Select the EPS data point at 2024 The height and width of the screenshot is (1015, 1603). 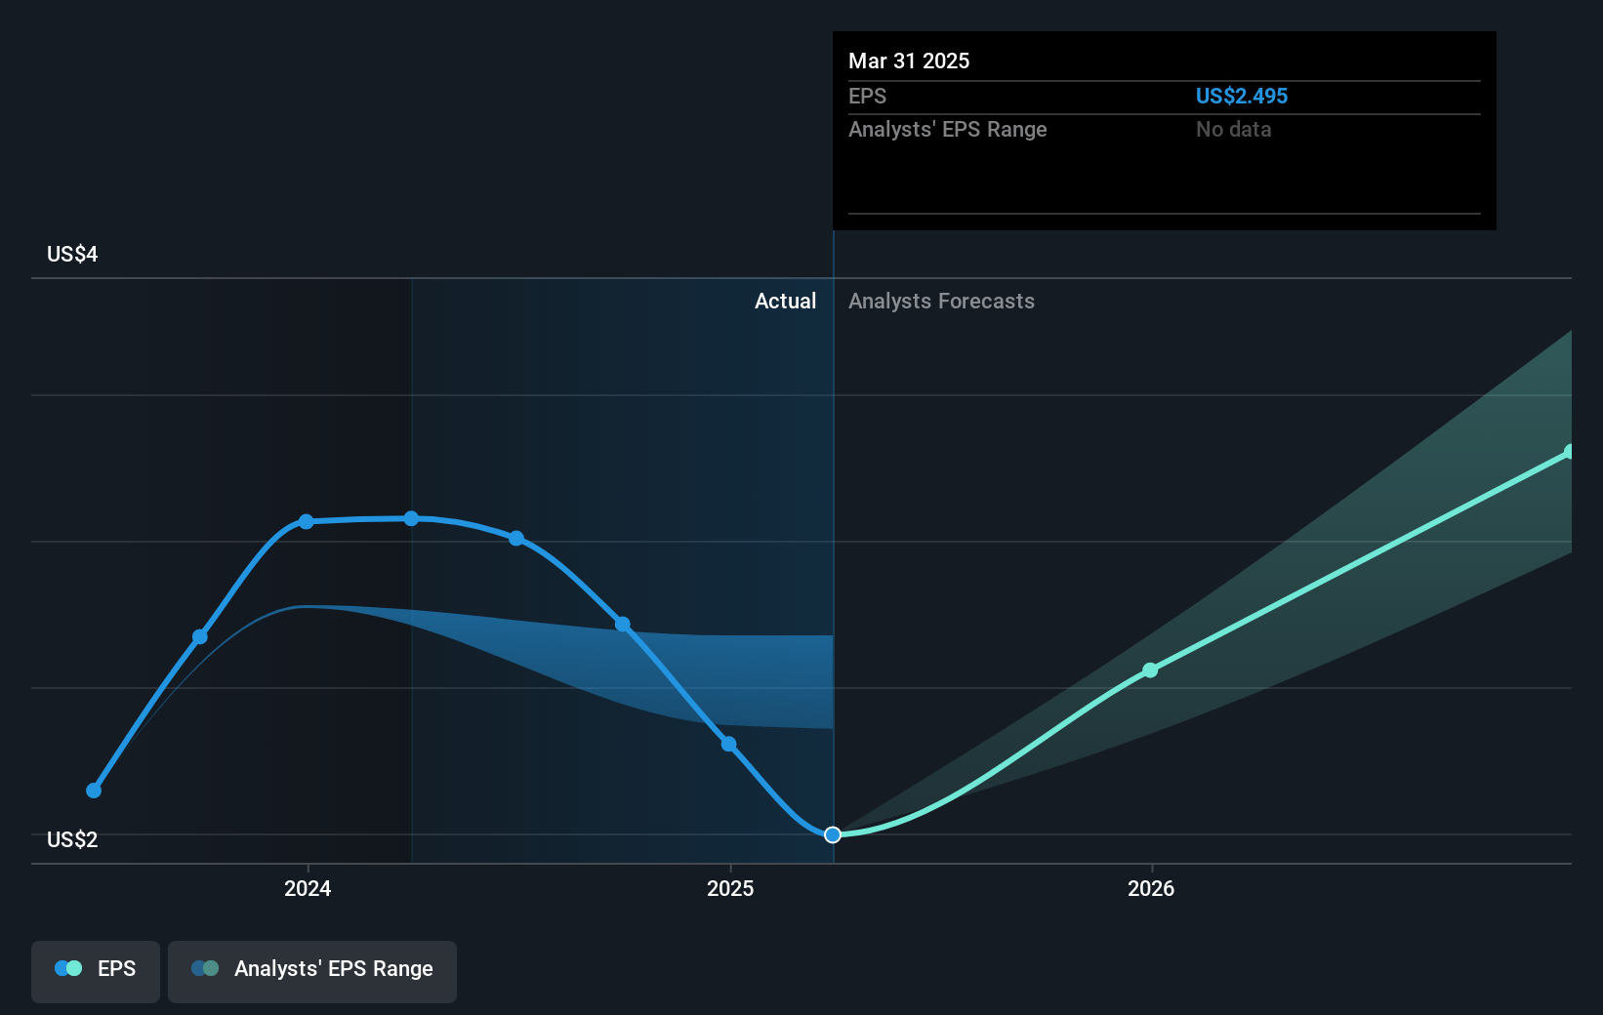pos(307,522)
